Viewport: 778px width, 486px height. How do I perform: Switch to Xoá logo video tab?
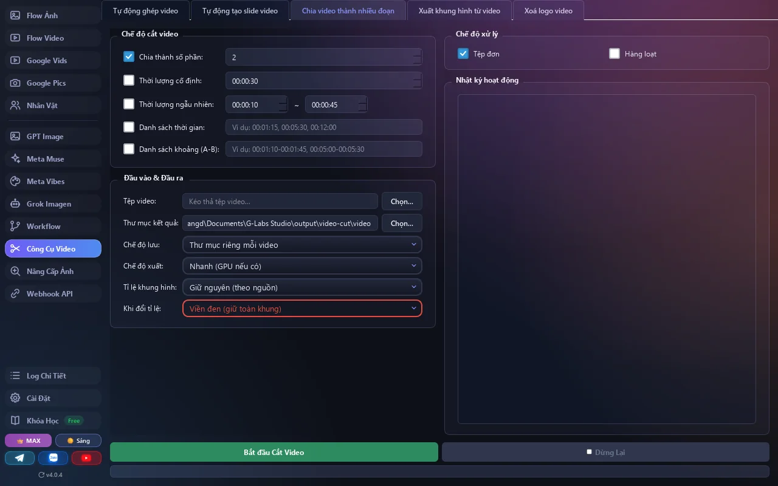(x=548, y=11)
